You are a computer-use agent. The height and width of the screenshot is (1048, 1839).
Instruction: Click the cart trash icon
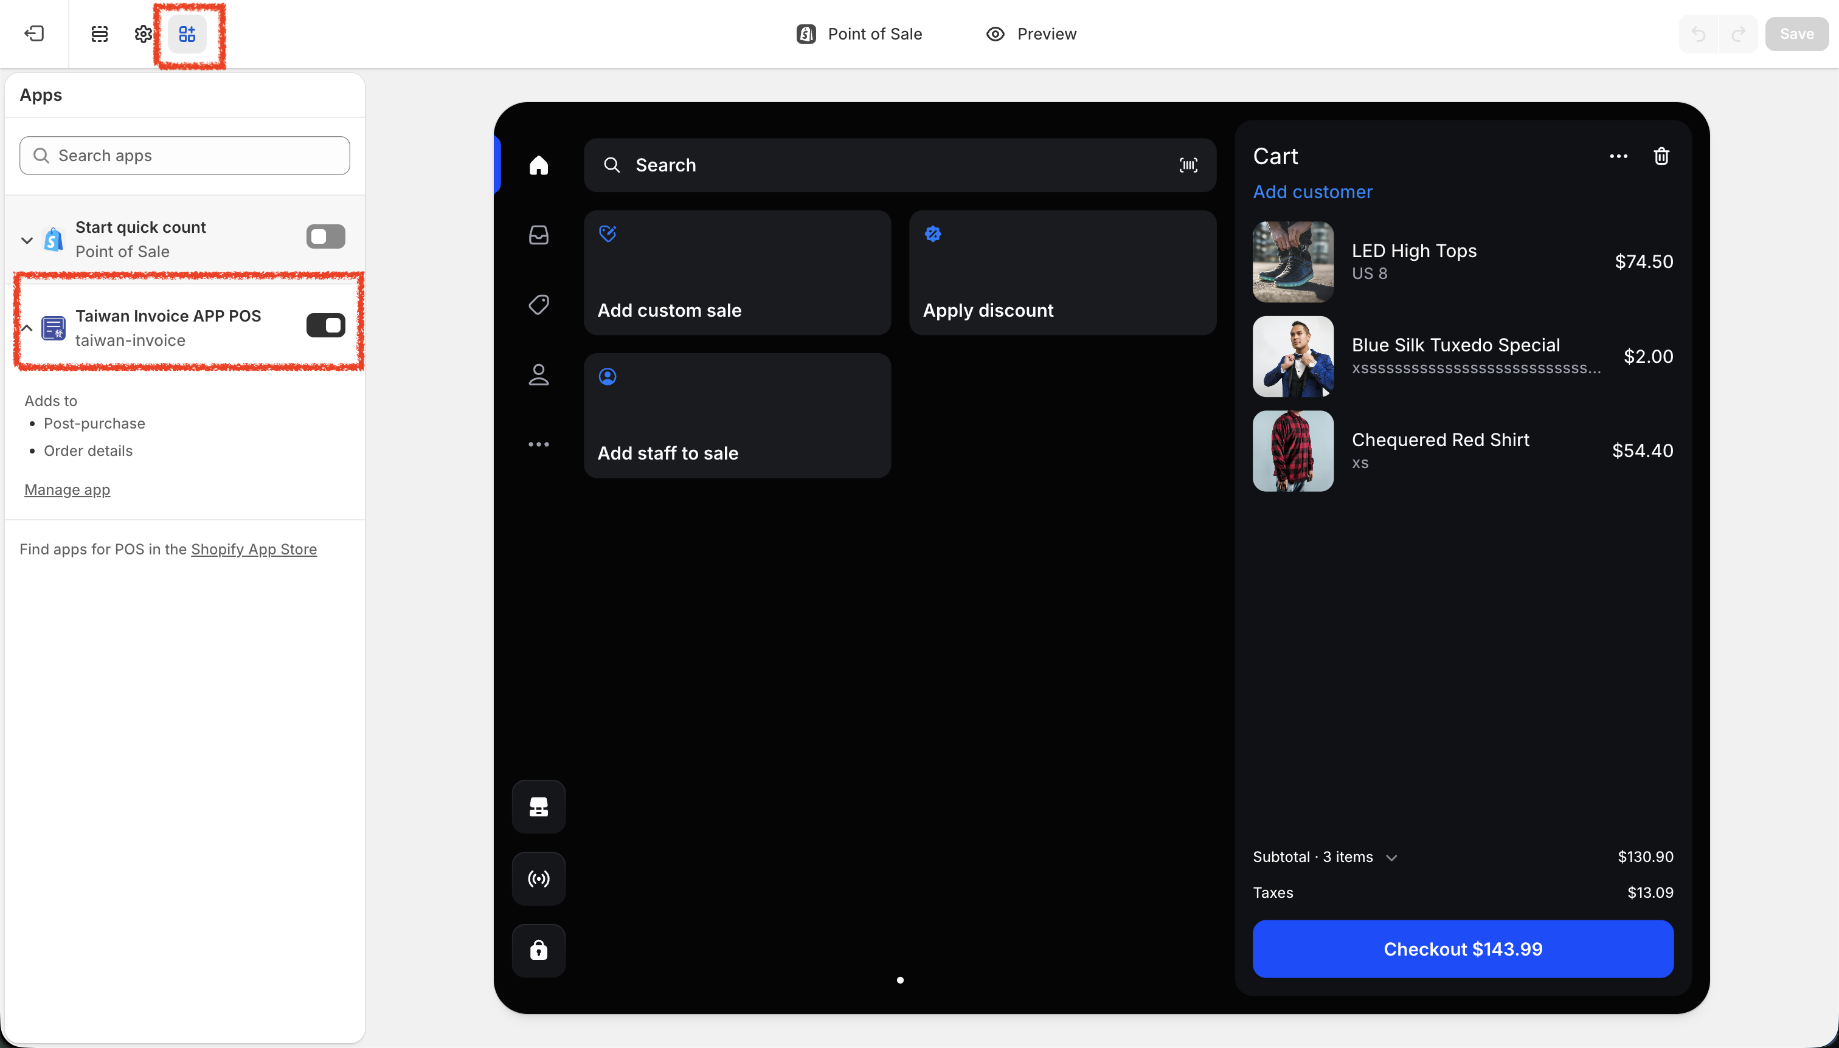pyautogui.click(x=1661, y=156)
